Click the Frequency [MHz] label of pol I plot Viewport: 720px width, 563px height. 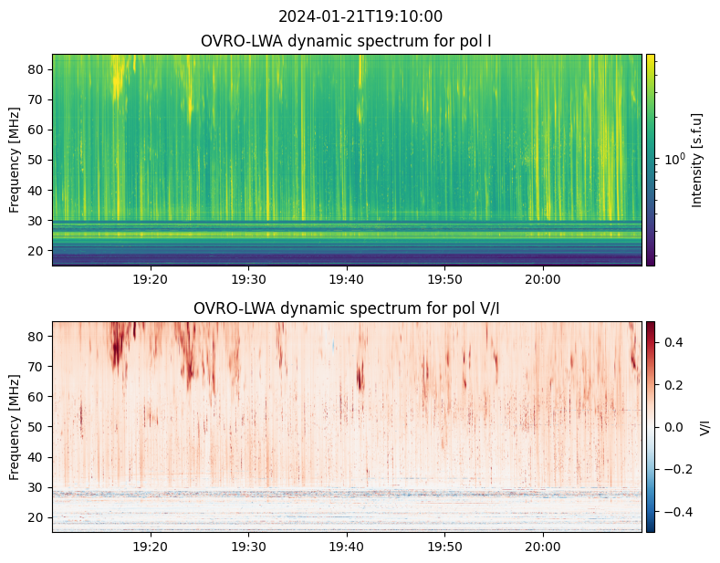[15, 160]
